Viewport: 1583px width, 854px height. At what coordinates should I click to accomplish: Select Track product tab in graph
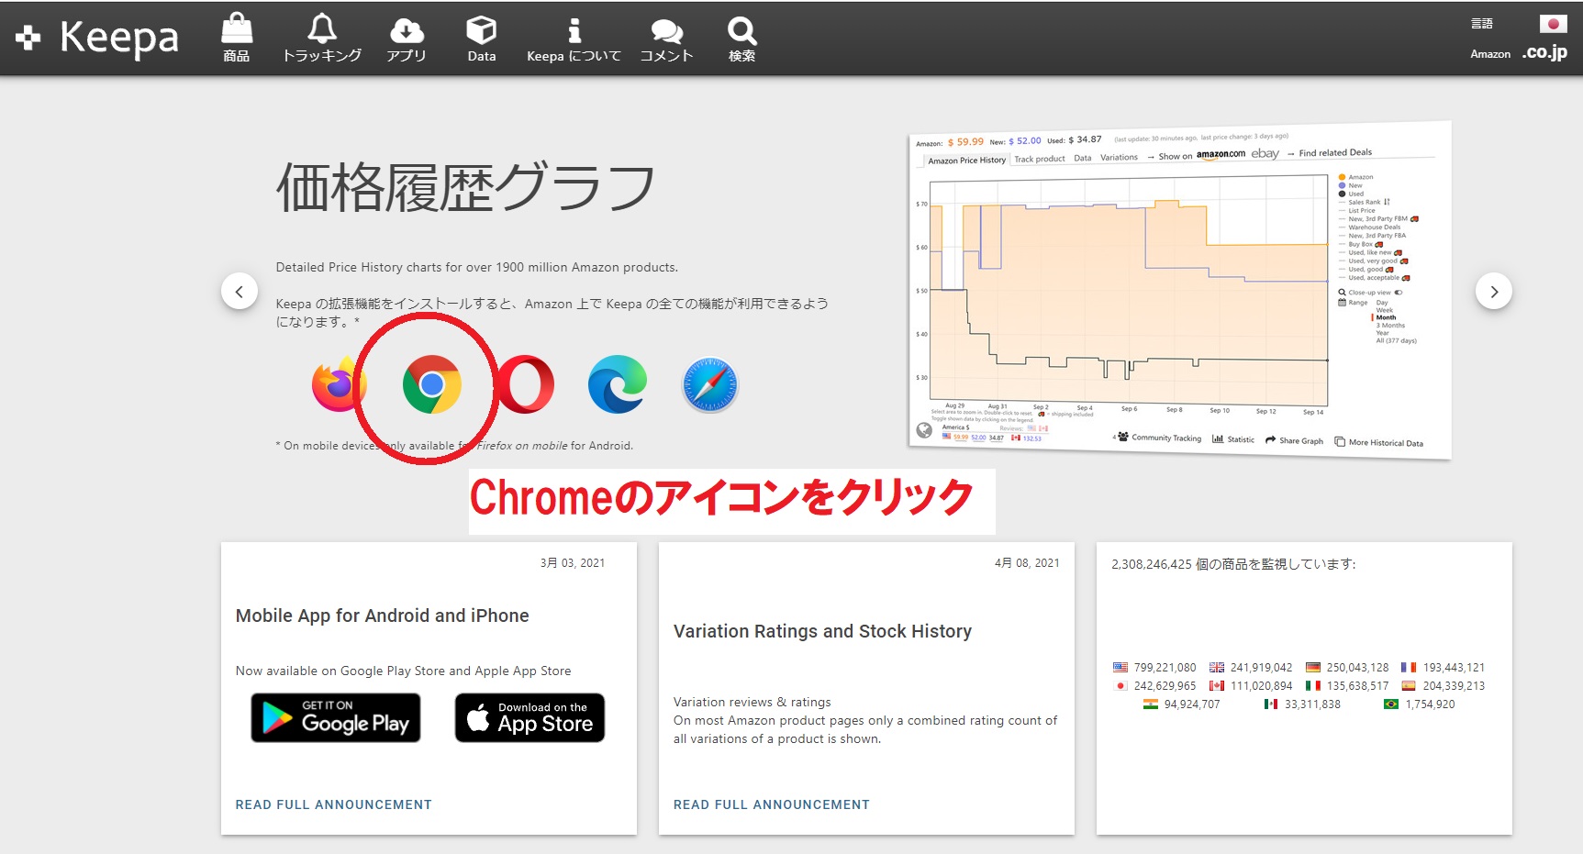(x=1040, y=159)
